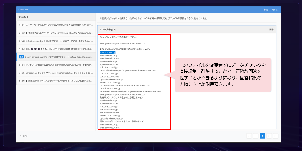Click the 修正 badge on chunk 5
The image size is (302, 151).
(21, 57)
